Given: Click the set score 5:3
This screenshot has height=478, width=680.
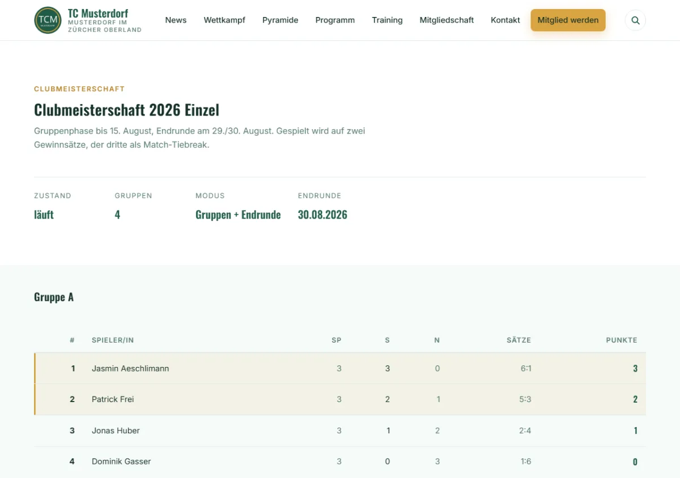Looking at the screenshot, I should pyautogui.click(x=525, y=399).
